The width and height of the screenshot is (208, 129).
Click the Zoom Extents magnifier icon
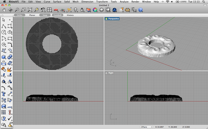pyautogui.click(x=30, y=10)
